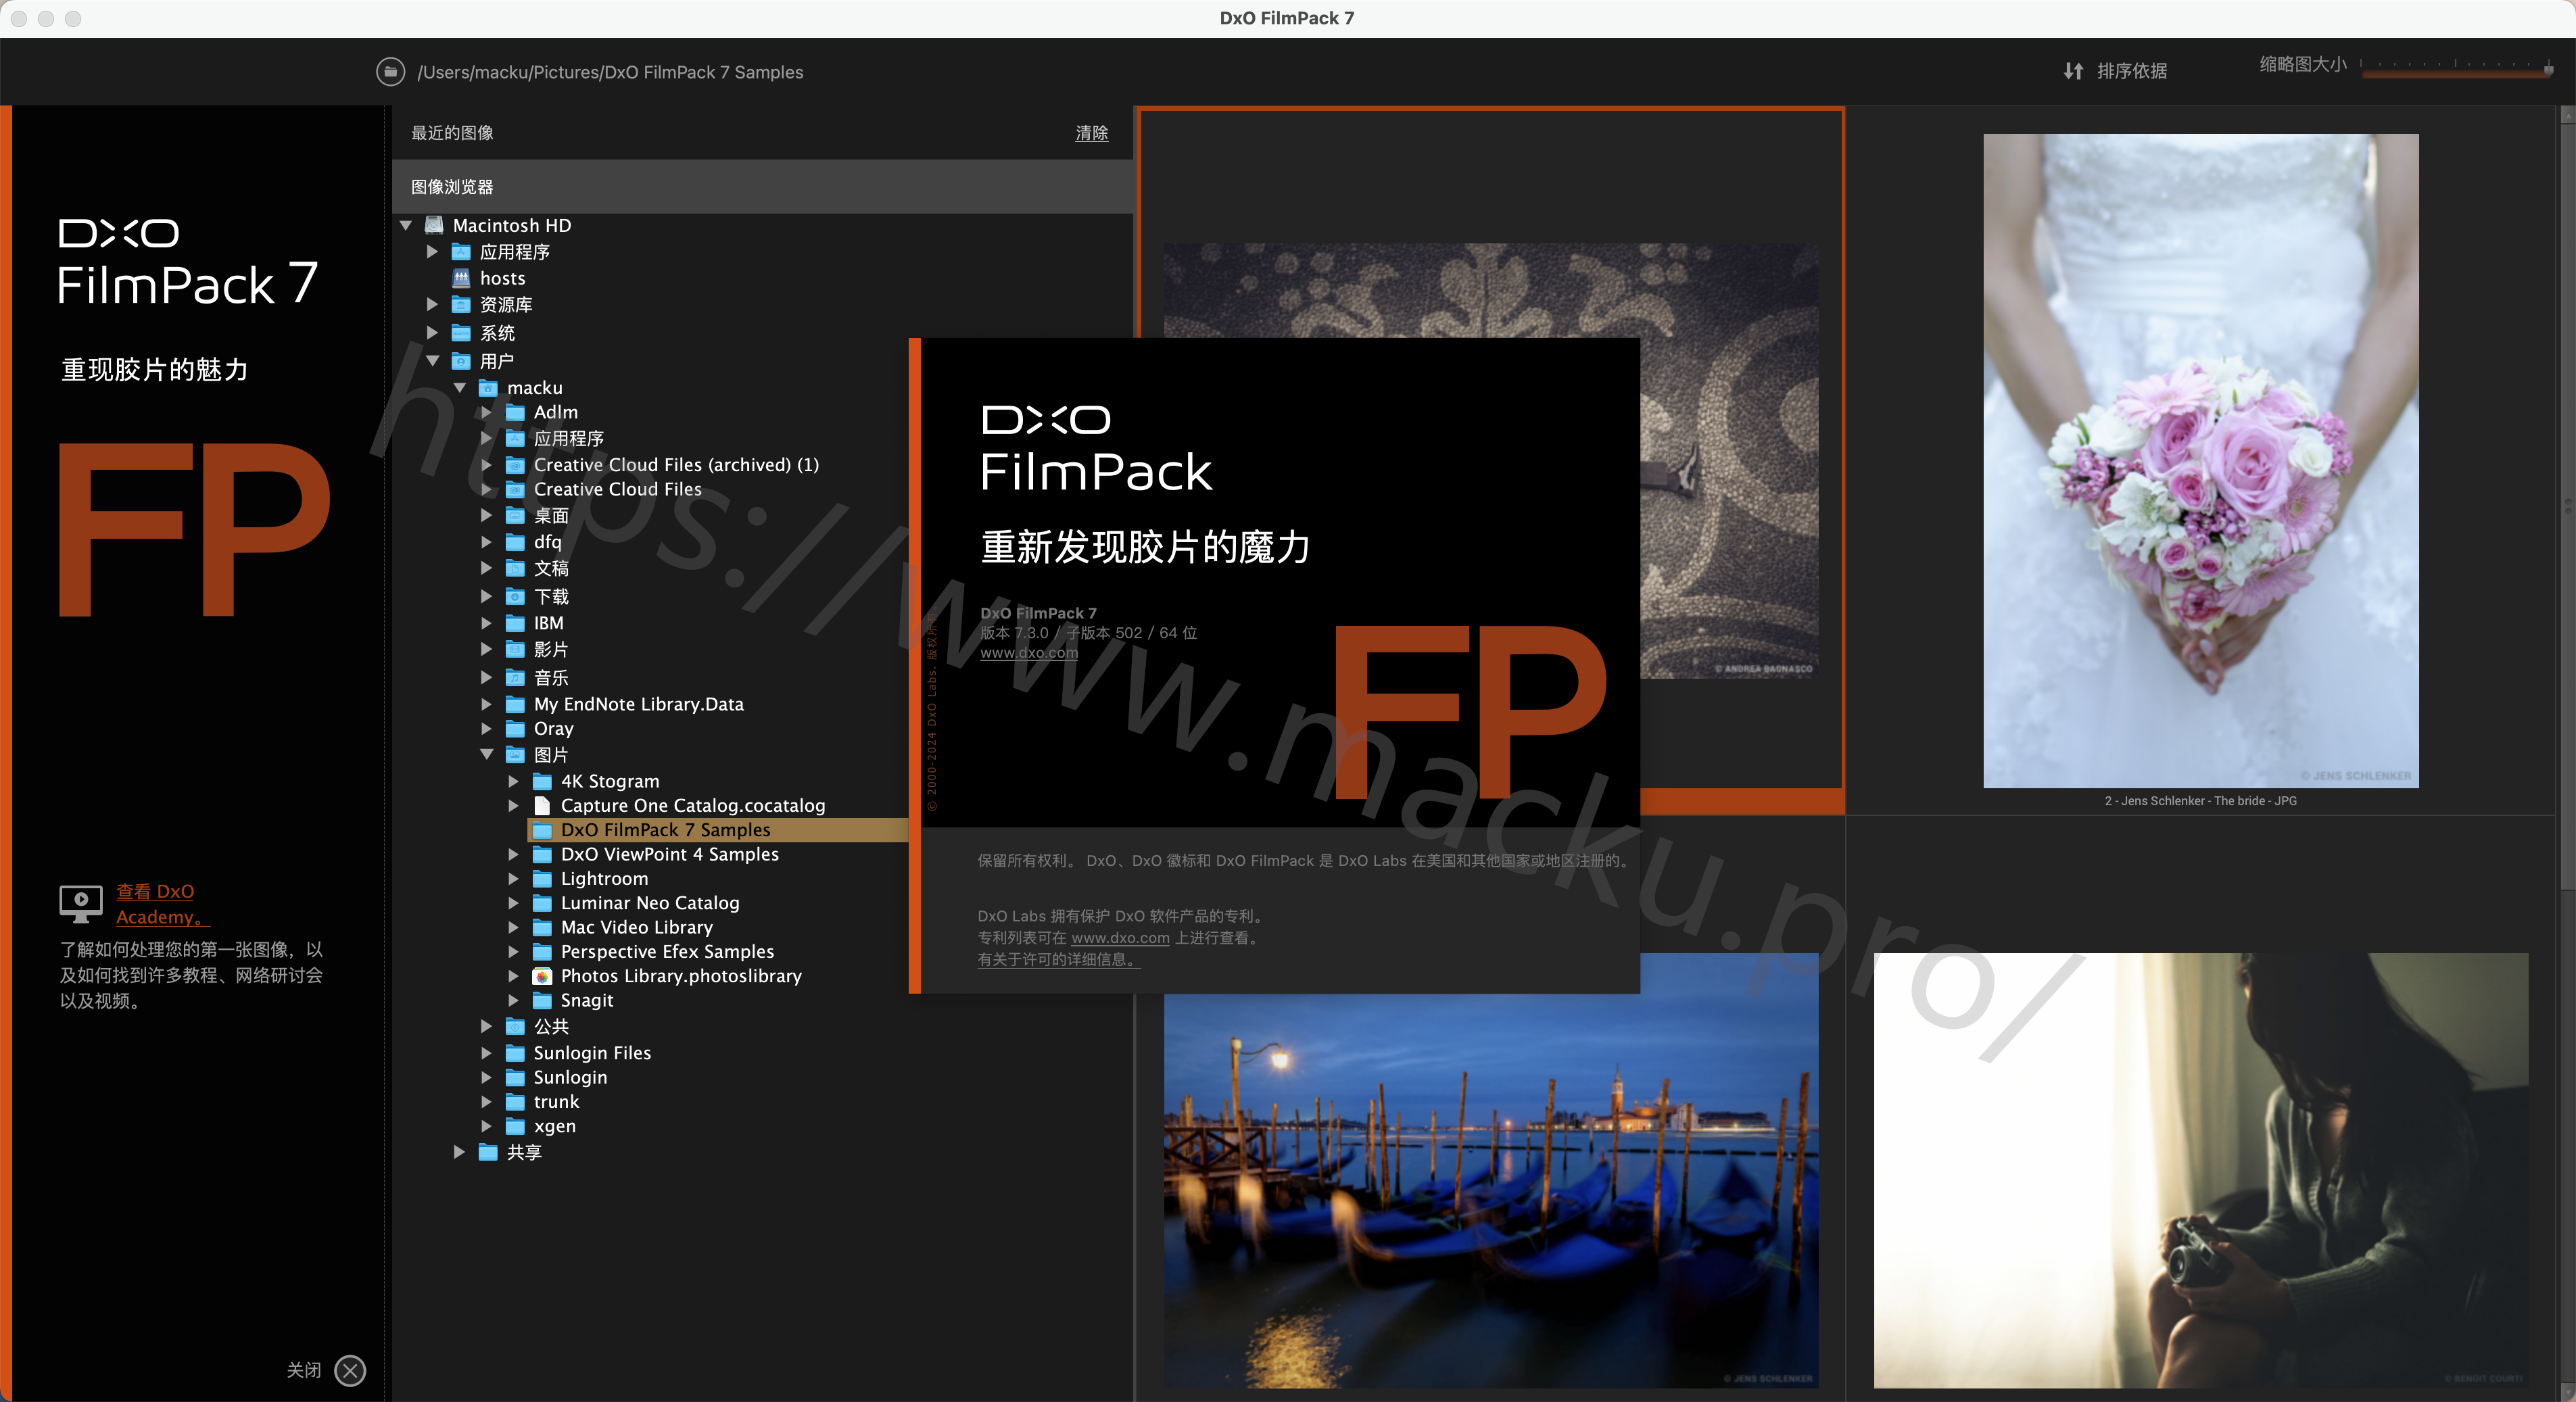Click the DxO Academy monitor icon
Screen dimensions: 2576x1402
coord(81,903)
